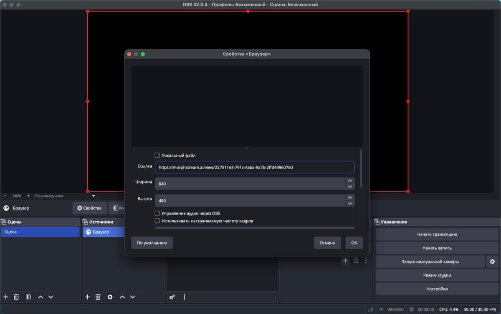
Task: Start streaming with Начать трансляцию
Action: point(437,234)
